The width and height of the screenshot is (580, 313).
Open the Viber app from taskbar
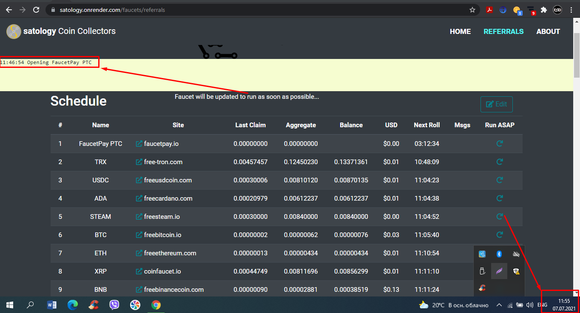point(114,305)
